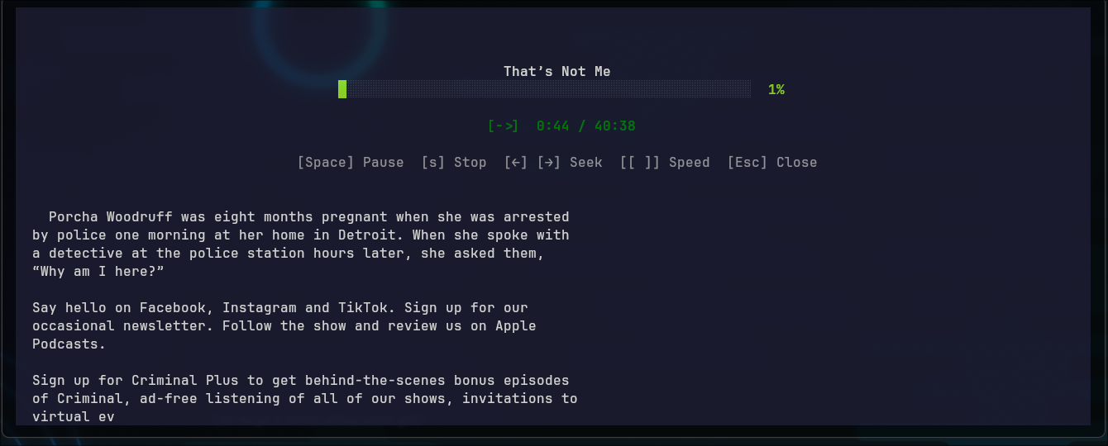Click the [[ ]] speed bracket keys
This screenshot has width=1108, height=446.
coord(640,163)
